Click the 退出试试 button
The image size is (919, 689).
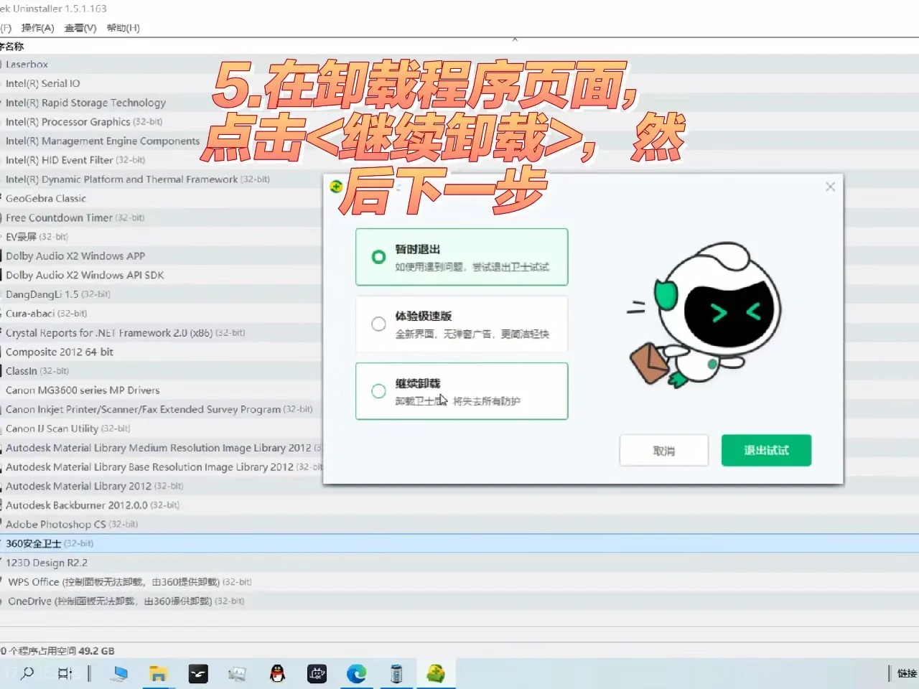click(x=765, y=450)
